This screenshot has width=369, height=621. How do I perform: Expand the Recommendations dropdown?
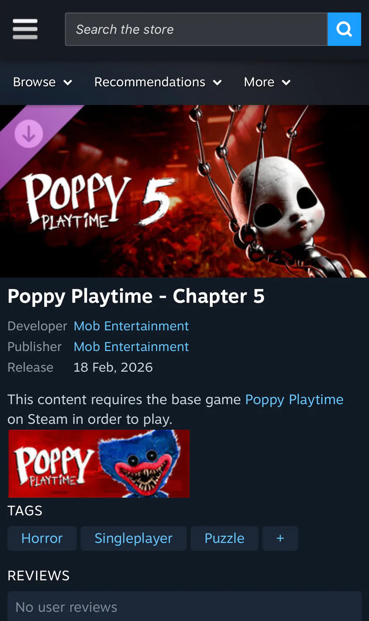point(158,82)
